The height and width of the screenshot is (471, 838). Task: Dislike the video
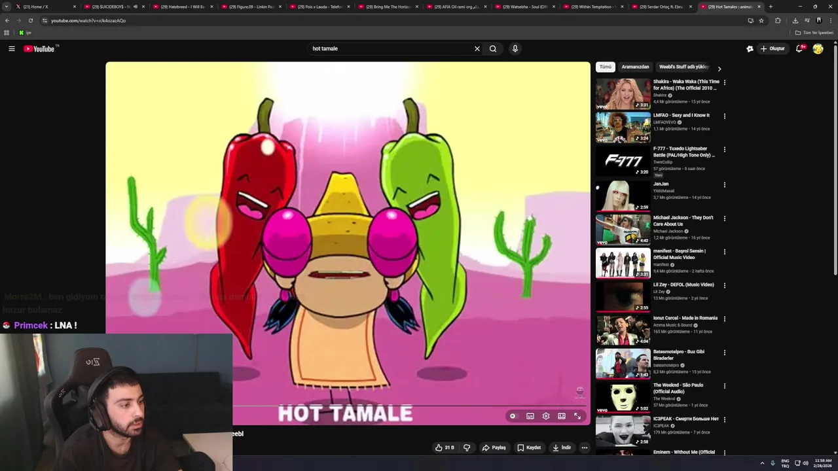[467, 447]
